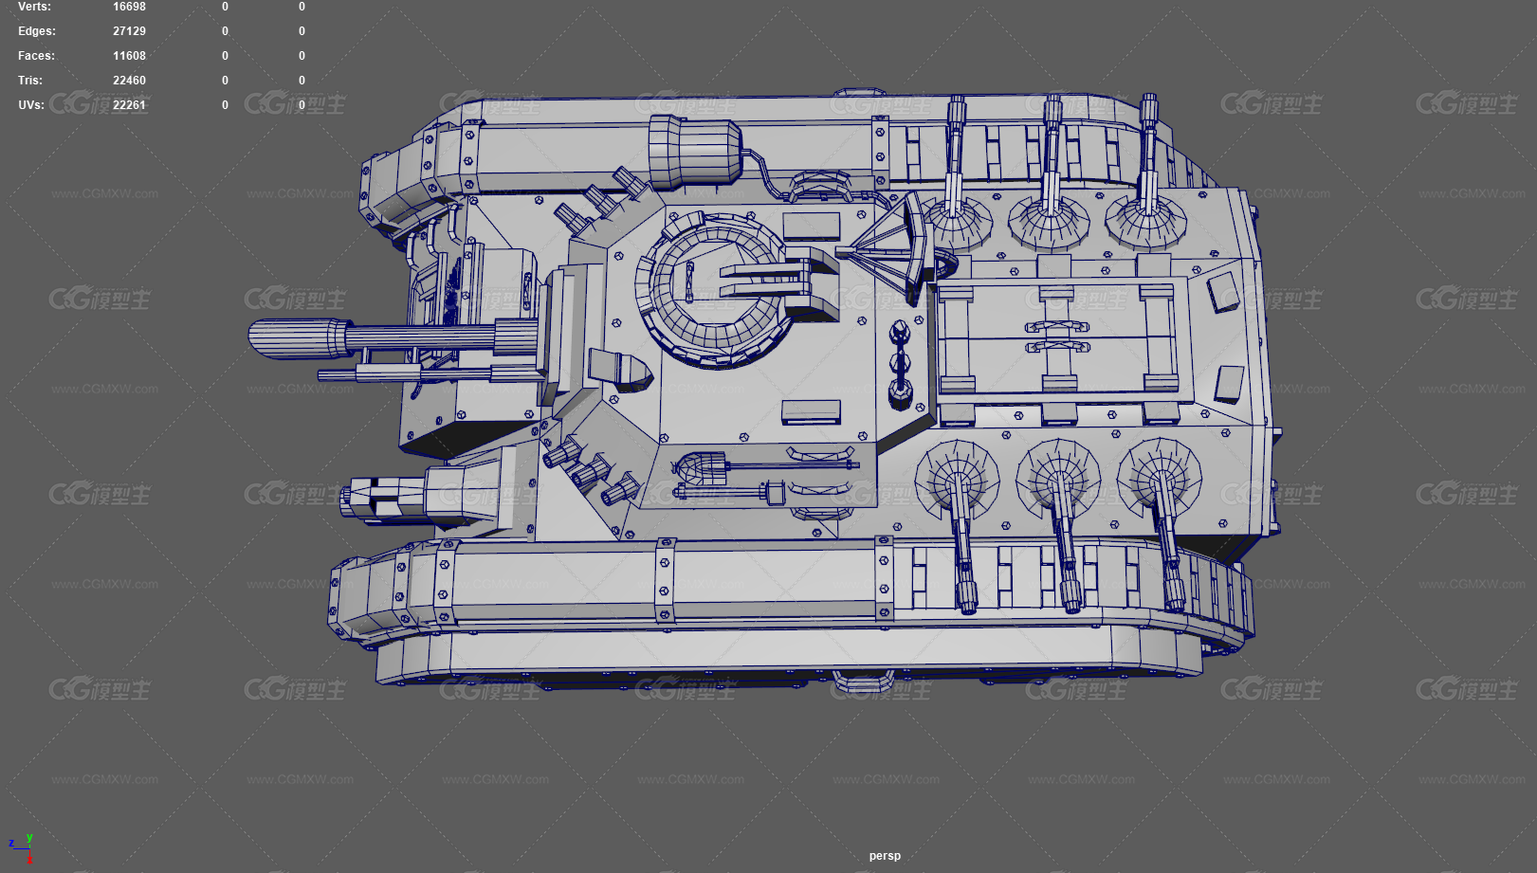Click the Faces: label in the HUD

point(36,56)
